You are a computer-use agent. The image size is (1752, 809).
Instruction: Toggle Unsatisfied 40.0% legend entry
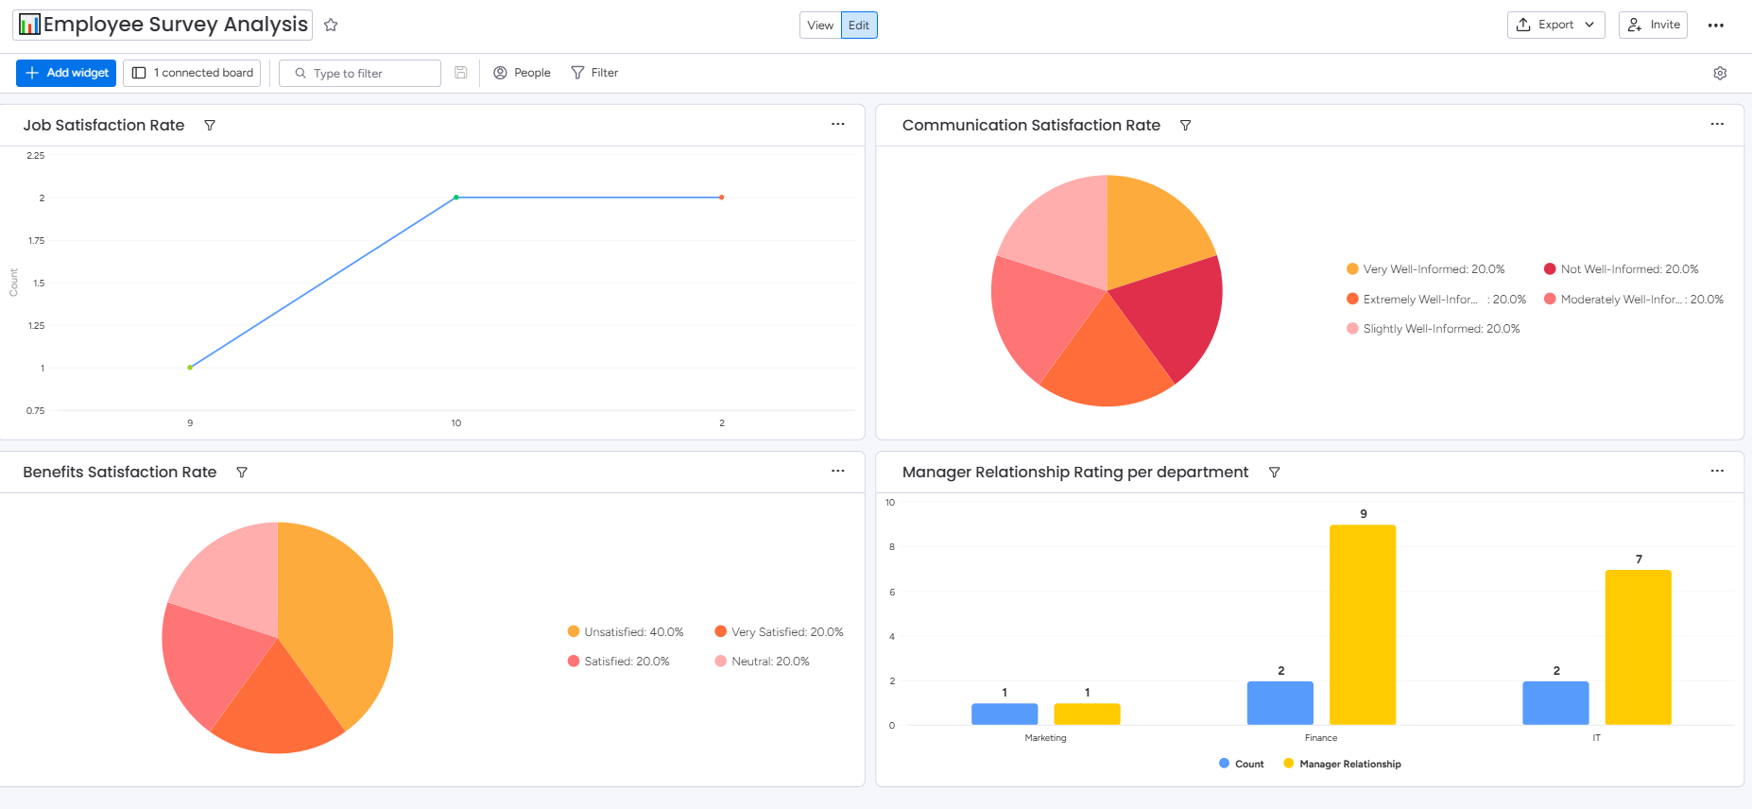coord(626,632)
